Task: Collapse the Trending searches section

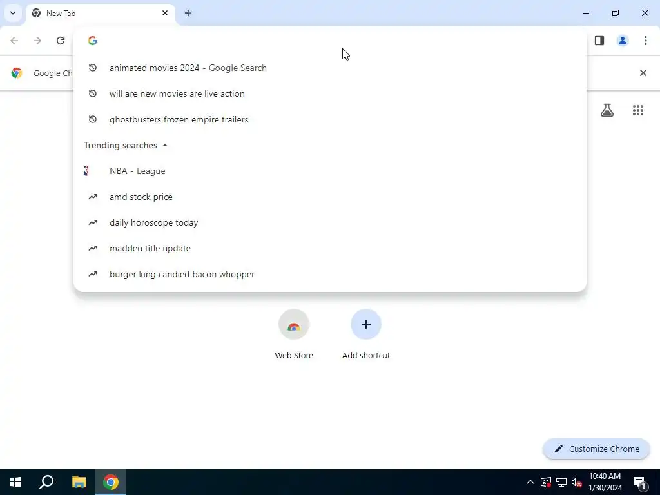Action: point(165,145)
